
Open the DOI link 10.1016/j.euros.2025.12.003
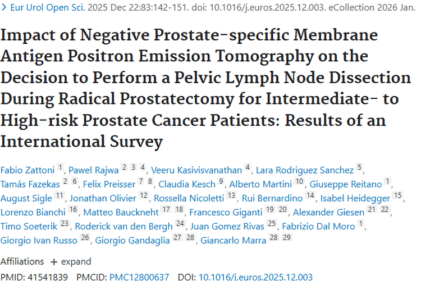tap(255, 277)
